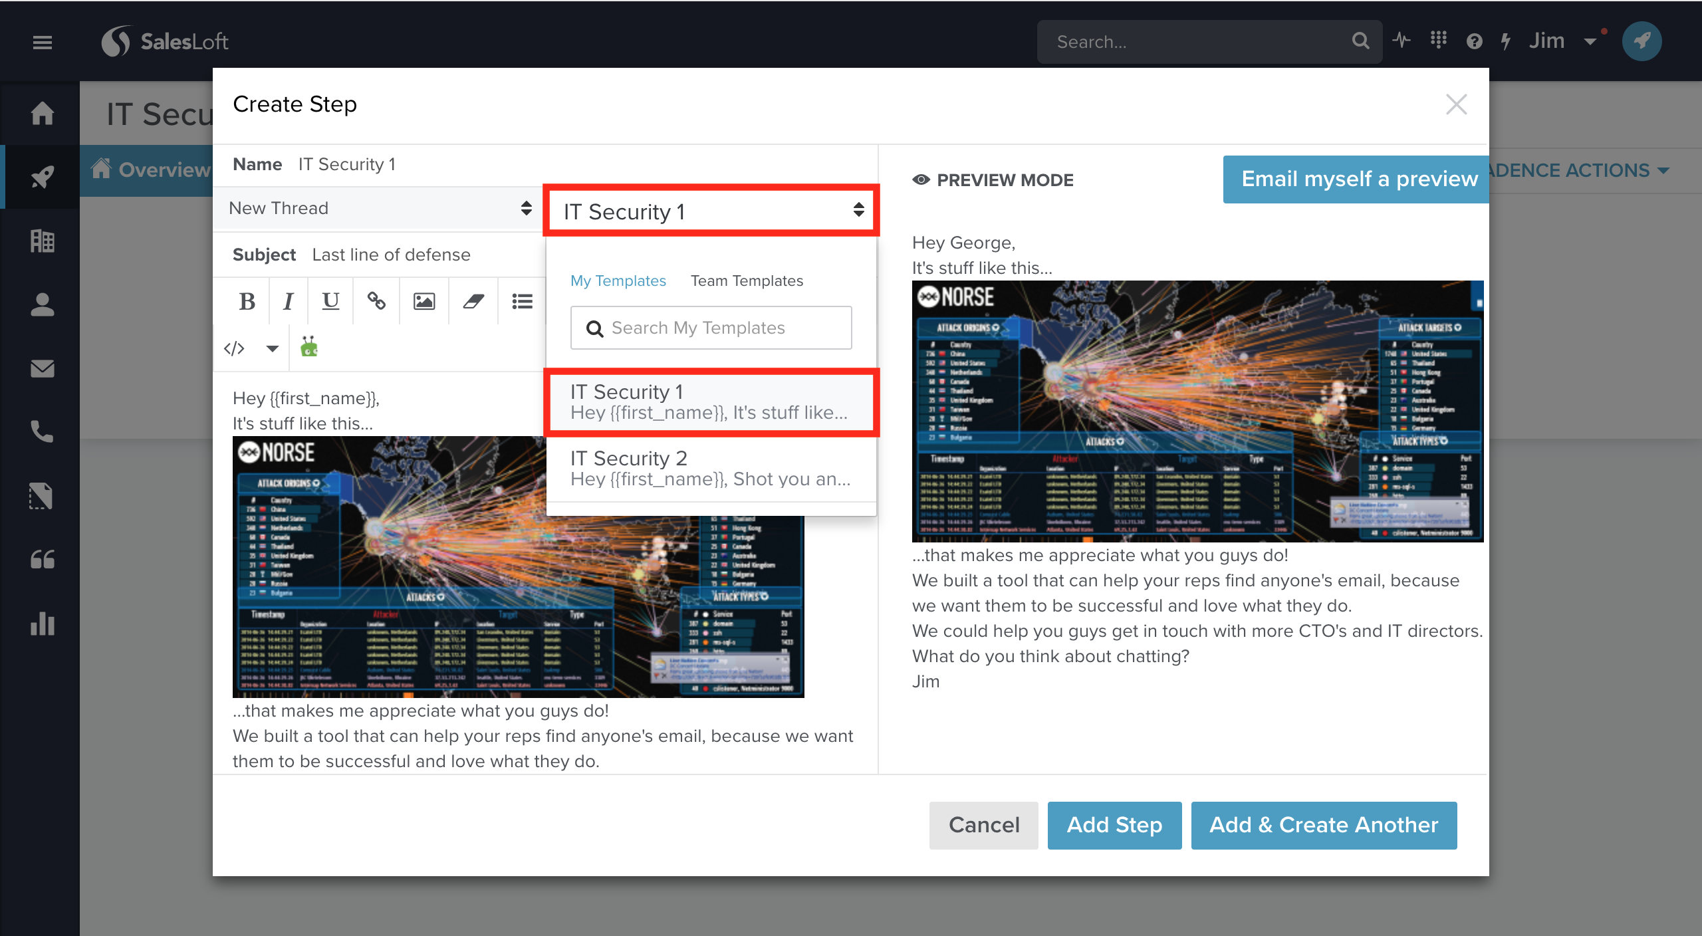This screenshot has width=1702, height=936.
Task: Select the My Templates tab
Action: click(618, 281)
